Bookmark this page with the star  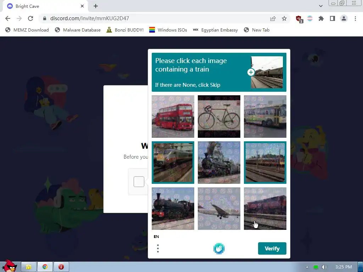click(284, 18)
